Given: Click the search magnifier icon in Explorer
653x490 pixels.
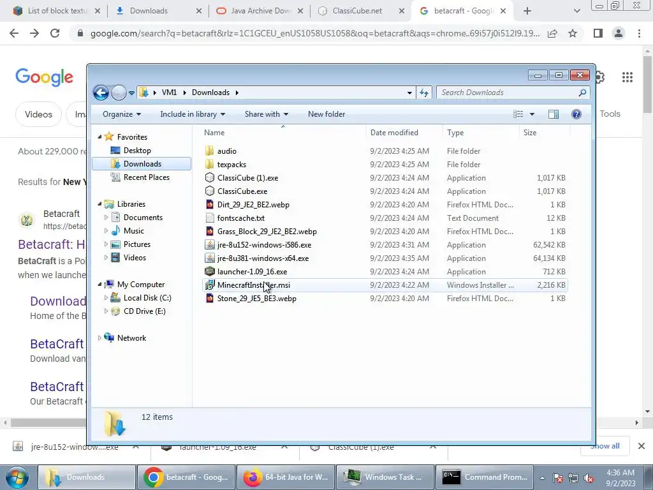Looking at the screenshot, I should click(583, 93).
